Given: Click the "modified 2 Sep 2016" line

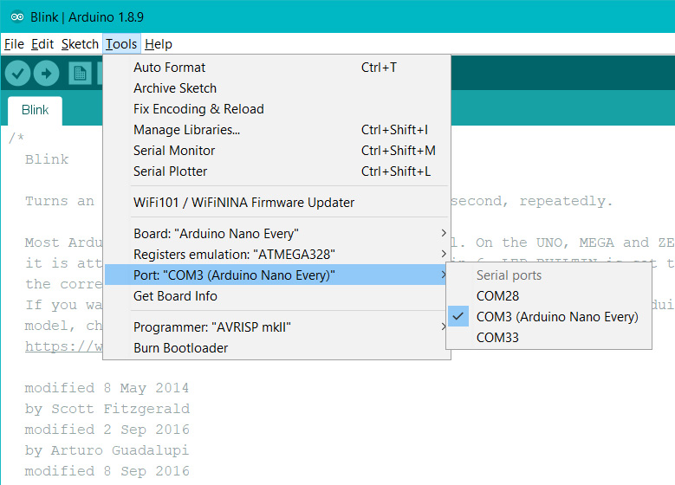Looking at the screenshot, I should pyautogui.click(x=107, y=429).
